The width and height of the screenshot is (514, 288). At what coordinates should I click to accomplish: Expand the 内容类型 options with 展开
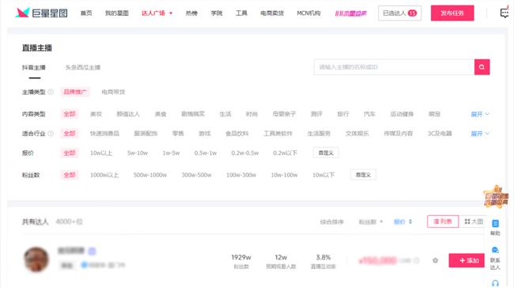(480, 114)
